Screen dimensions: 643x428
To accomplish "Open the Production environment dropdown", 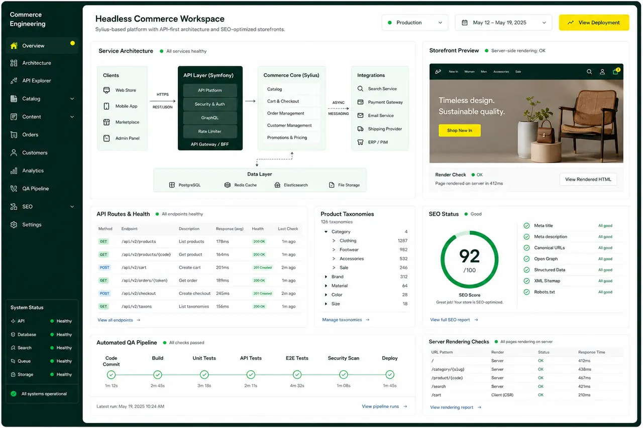I will click(x=415, y=23).
